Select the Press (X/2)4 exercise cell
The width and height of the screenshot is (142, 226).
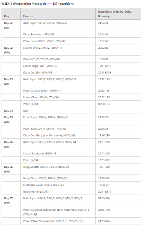click(58, 104)
